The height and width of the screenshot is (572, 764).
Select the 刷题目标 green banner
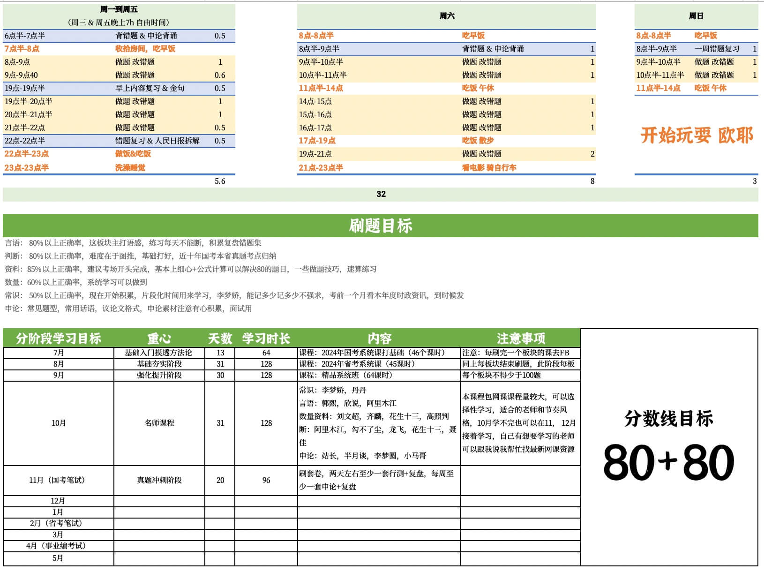coord(381,226)
